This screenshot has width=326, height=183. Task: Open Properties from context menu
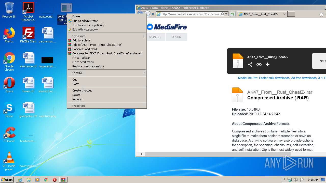pos(107,106)
